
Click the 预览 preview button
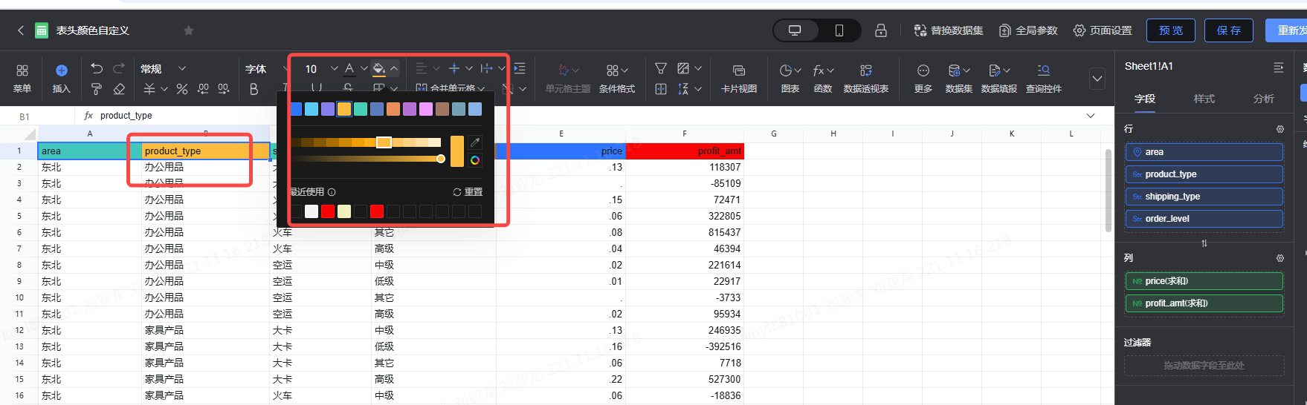pos(1170,30)
